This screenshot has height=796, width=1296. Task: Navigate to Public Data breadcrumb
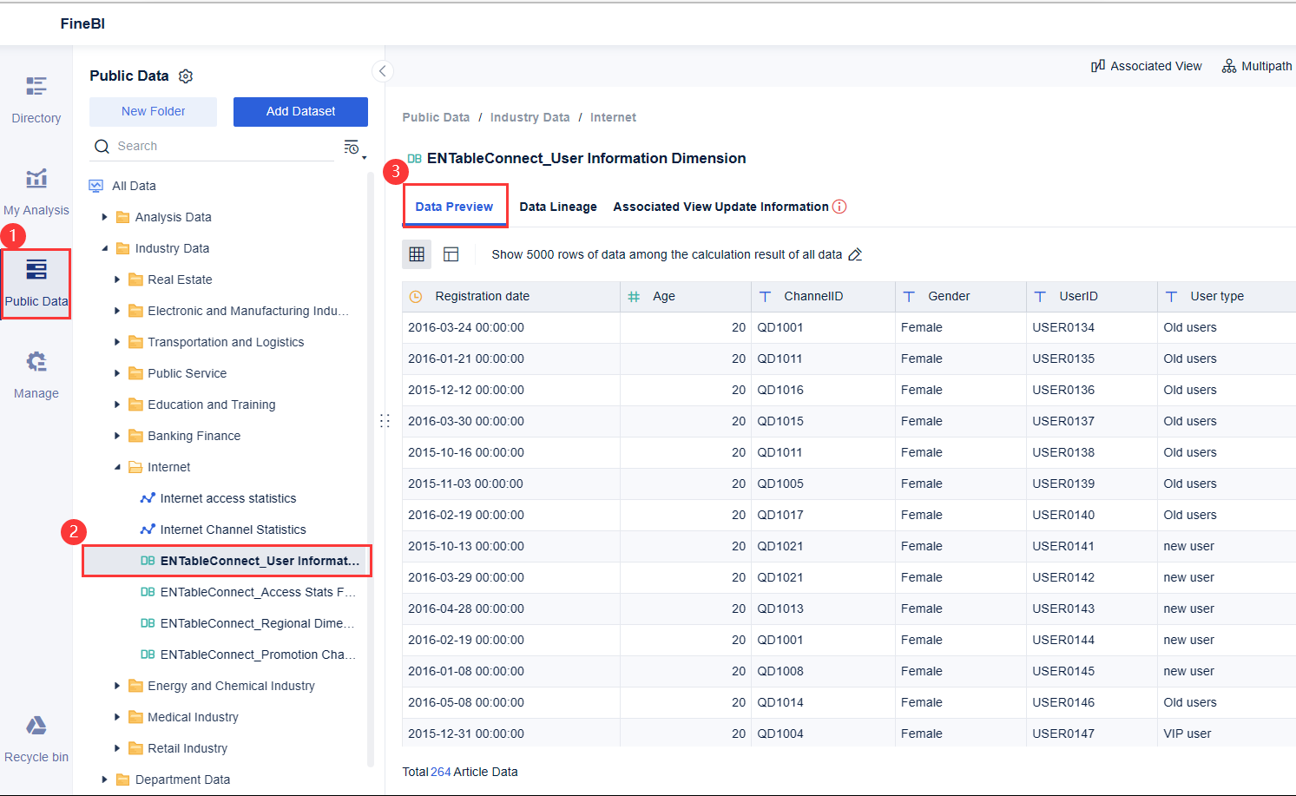[x=436, y=117]
